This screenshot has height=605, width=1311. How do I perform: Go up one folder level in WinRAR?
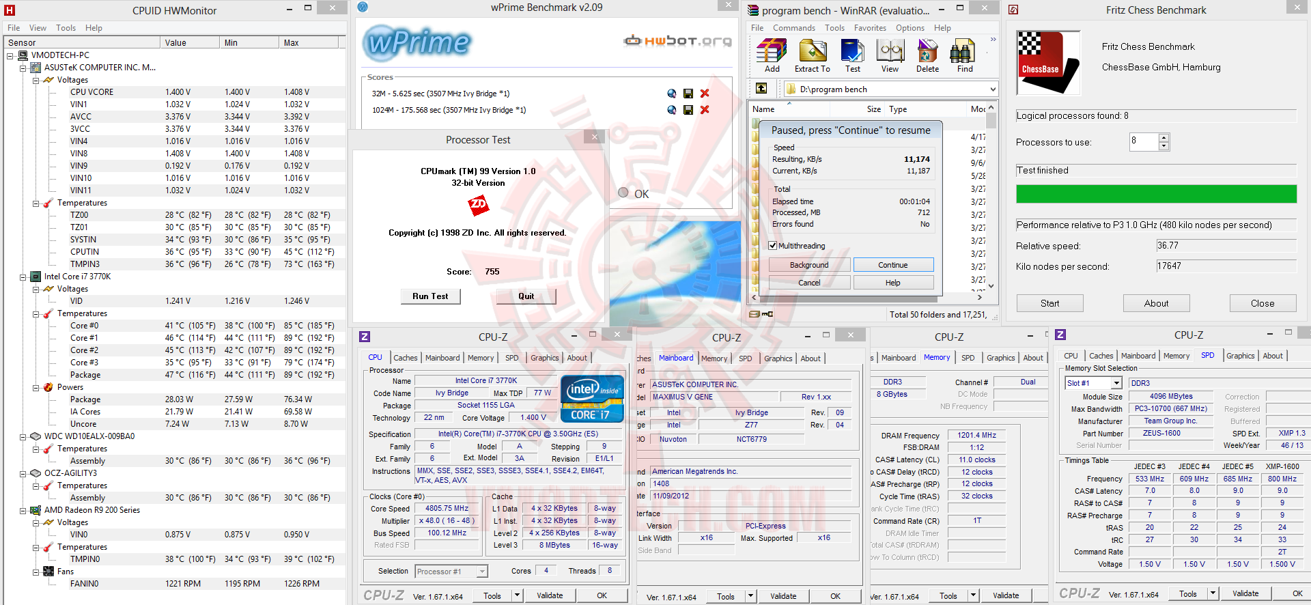pyautogui.click(x=761, y=89)
